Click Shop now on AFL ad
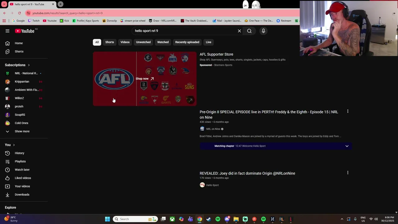This screenshot has width=398, height=224. (x=145, y=79)
